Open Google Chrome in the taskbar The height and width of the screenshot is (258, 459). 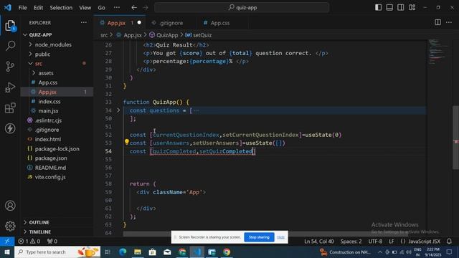click(x=227, y=252)
